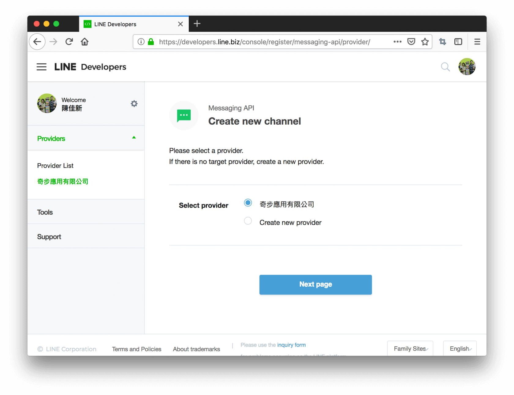Click the profile avatar in the header

point(467,66)
